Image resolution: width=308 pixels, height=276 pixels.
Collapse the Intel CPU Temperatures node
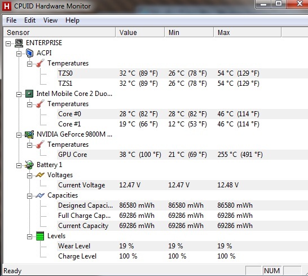pos(29,104)
